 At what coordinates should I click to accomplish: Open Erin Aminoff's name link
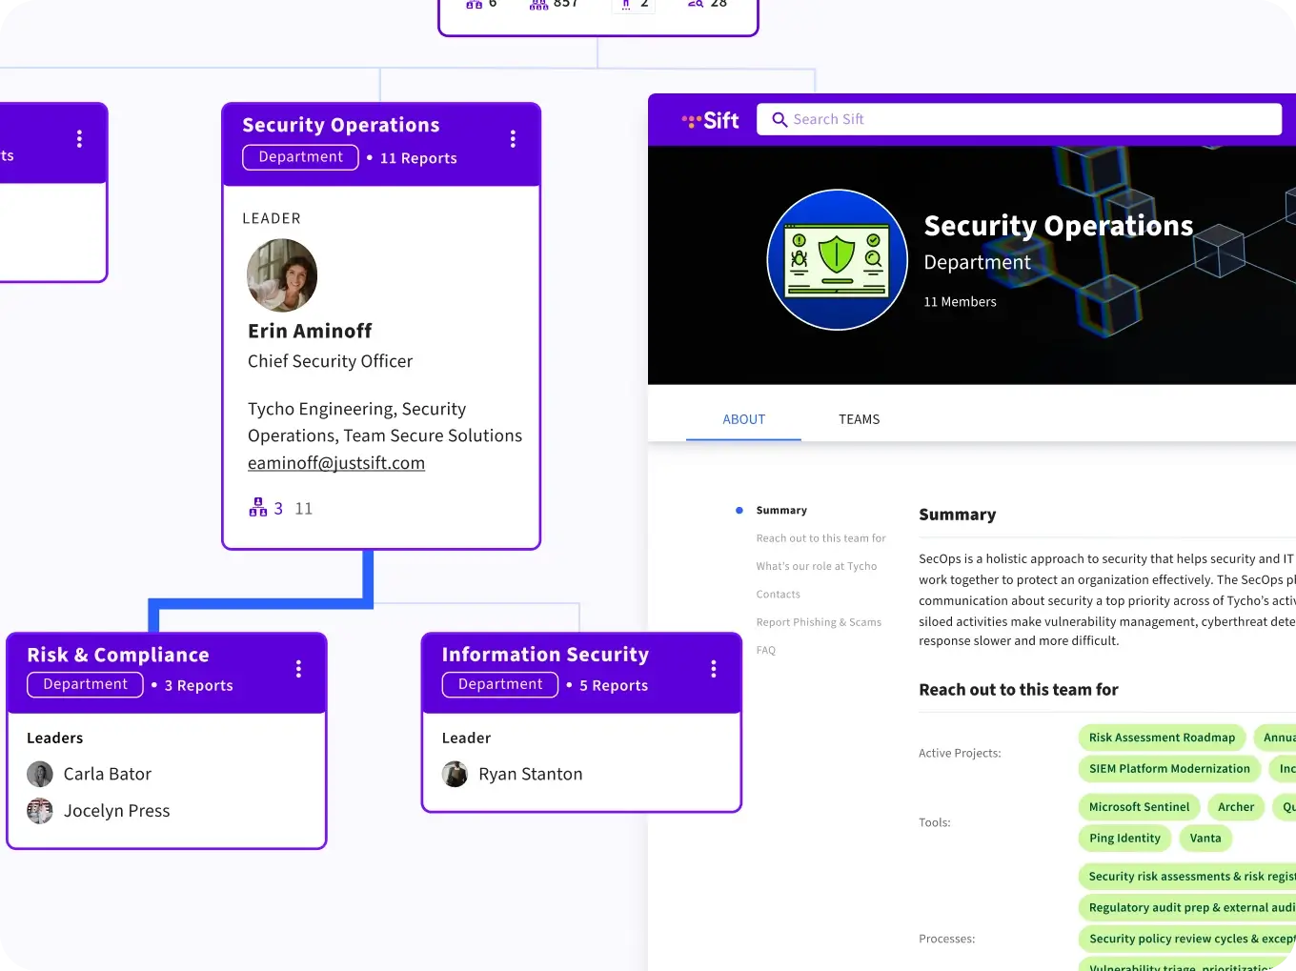(310, 331)
